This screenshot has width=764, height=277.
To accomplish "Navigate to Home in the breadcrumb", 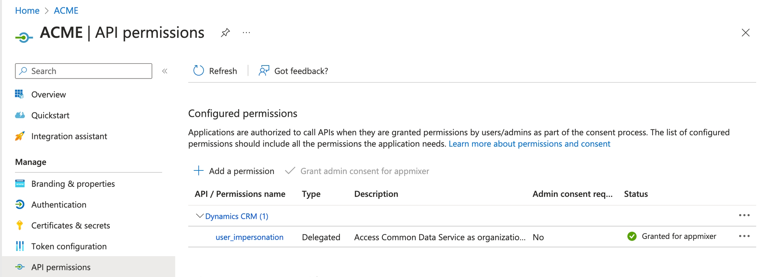I will point(27,11).
